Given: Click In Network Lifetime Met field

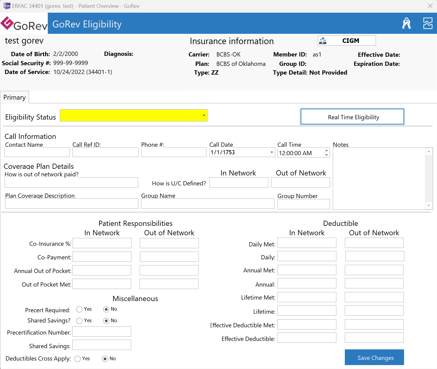Looking at the screenshot, I should (307, 297).
